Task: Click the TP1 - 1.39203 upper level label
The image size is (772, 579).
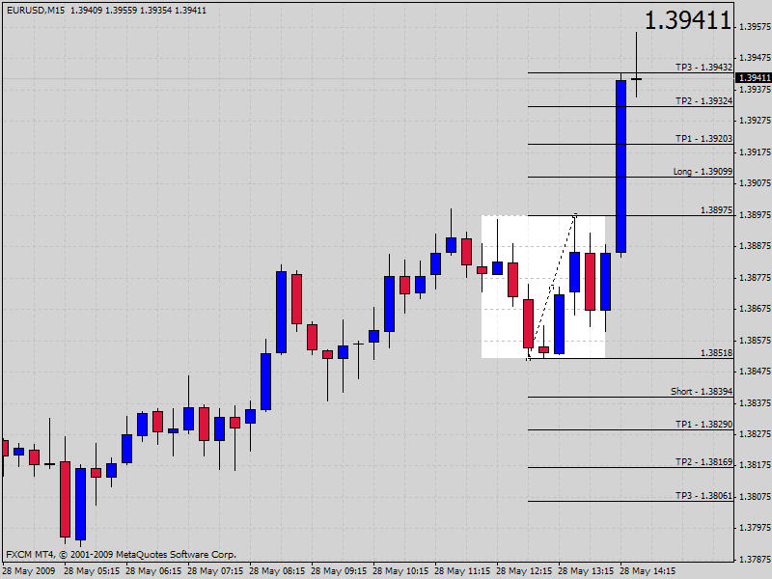Action: point(703,139)
